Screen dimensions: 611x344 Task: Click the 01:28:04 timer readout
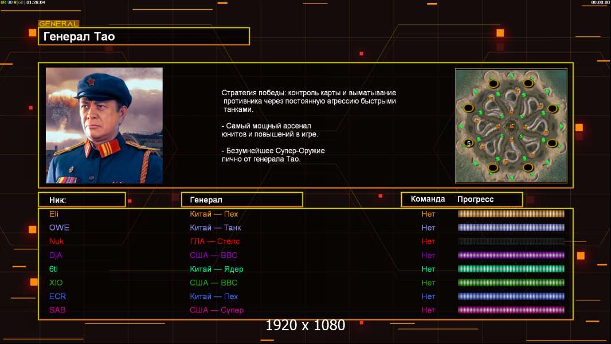click(x=36, y=2)
